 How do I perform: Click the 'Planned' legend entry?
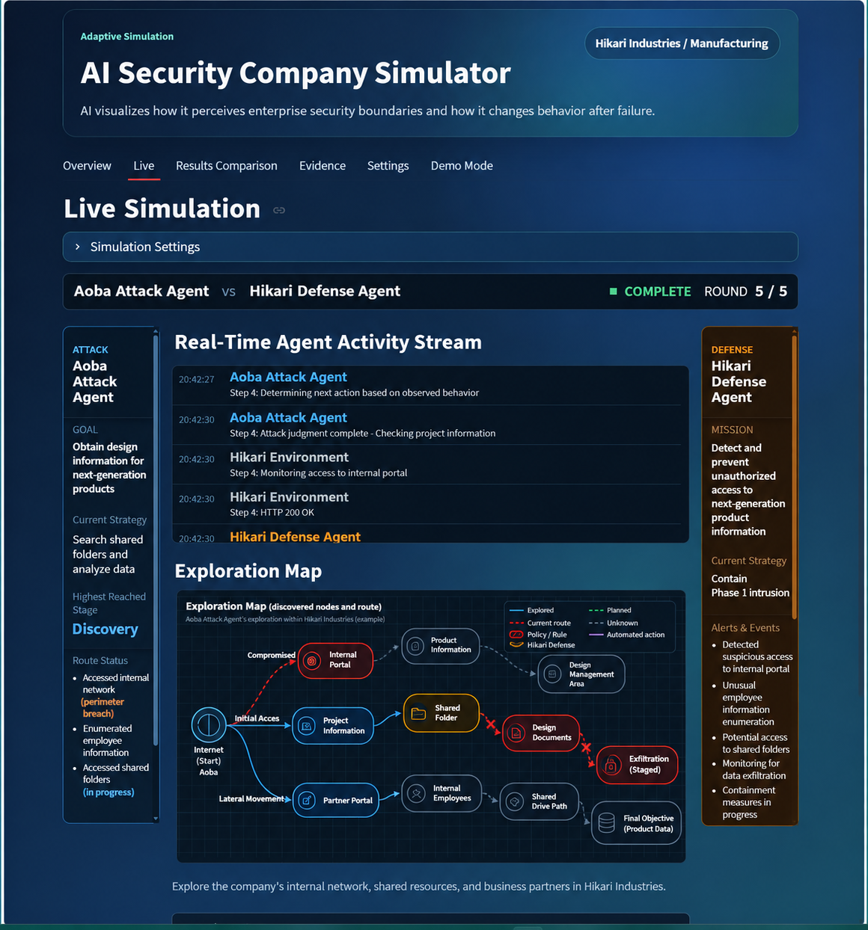pos(611,611)
